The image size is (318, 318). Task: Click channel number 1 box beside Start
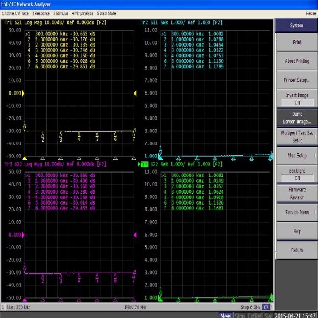point(3,307)
